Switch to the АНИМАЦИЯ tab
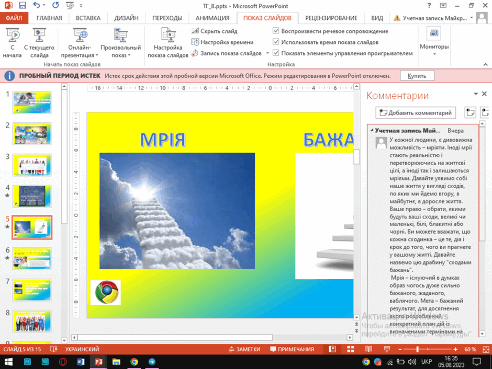492x369 pixels. point(213,18)
